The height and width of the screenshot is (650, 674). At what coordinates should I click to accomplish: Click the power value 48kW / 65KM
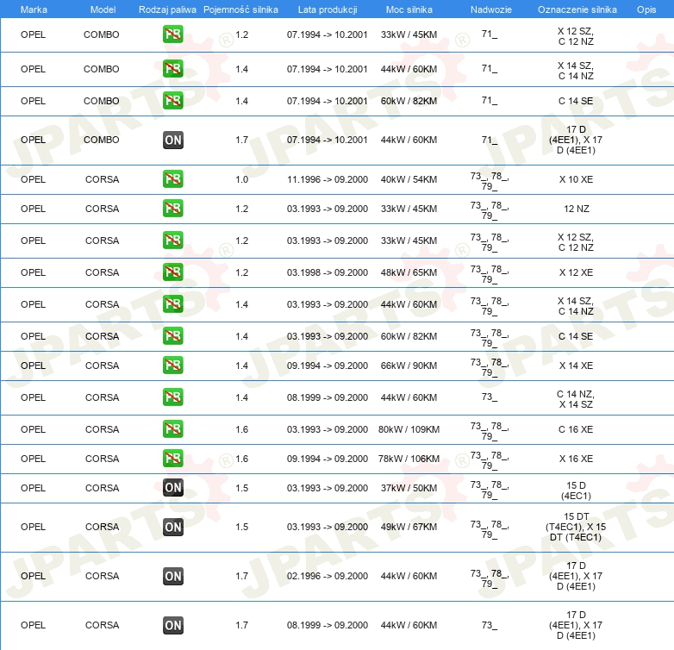409,272
